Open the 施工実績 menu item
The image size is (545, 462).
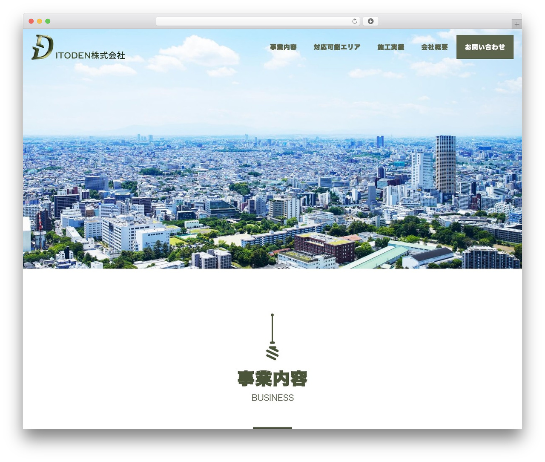click(390, 47)
